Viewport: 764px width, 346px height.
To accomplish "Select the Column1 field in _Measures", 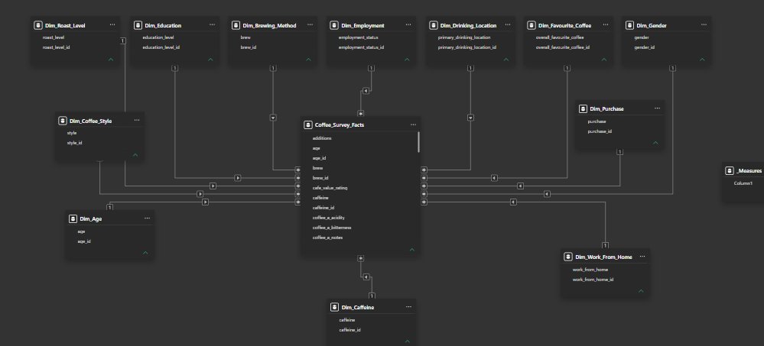I will 743,183.
